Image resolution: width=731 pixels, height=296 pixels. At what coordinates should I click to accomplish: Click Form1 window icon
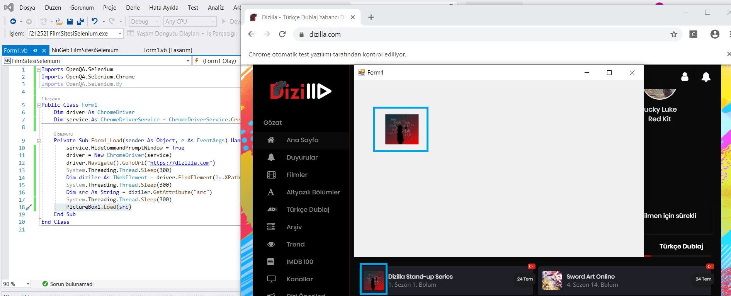pos(362,72)
